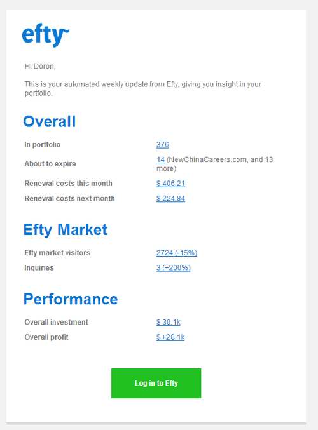The image size is (318, 430).
Task: Open the 3 (+200%) inquiries link
Action: click(173, 267)
